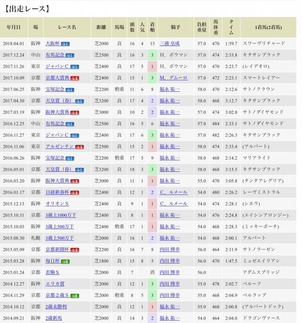Open the 日経新春杯 race link
This screenshot has width=302, height=323.
click(x=58, y=192)
